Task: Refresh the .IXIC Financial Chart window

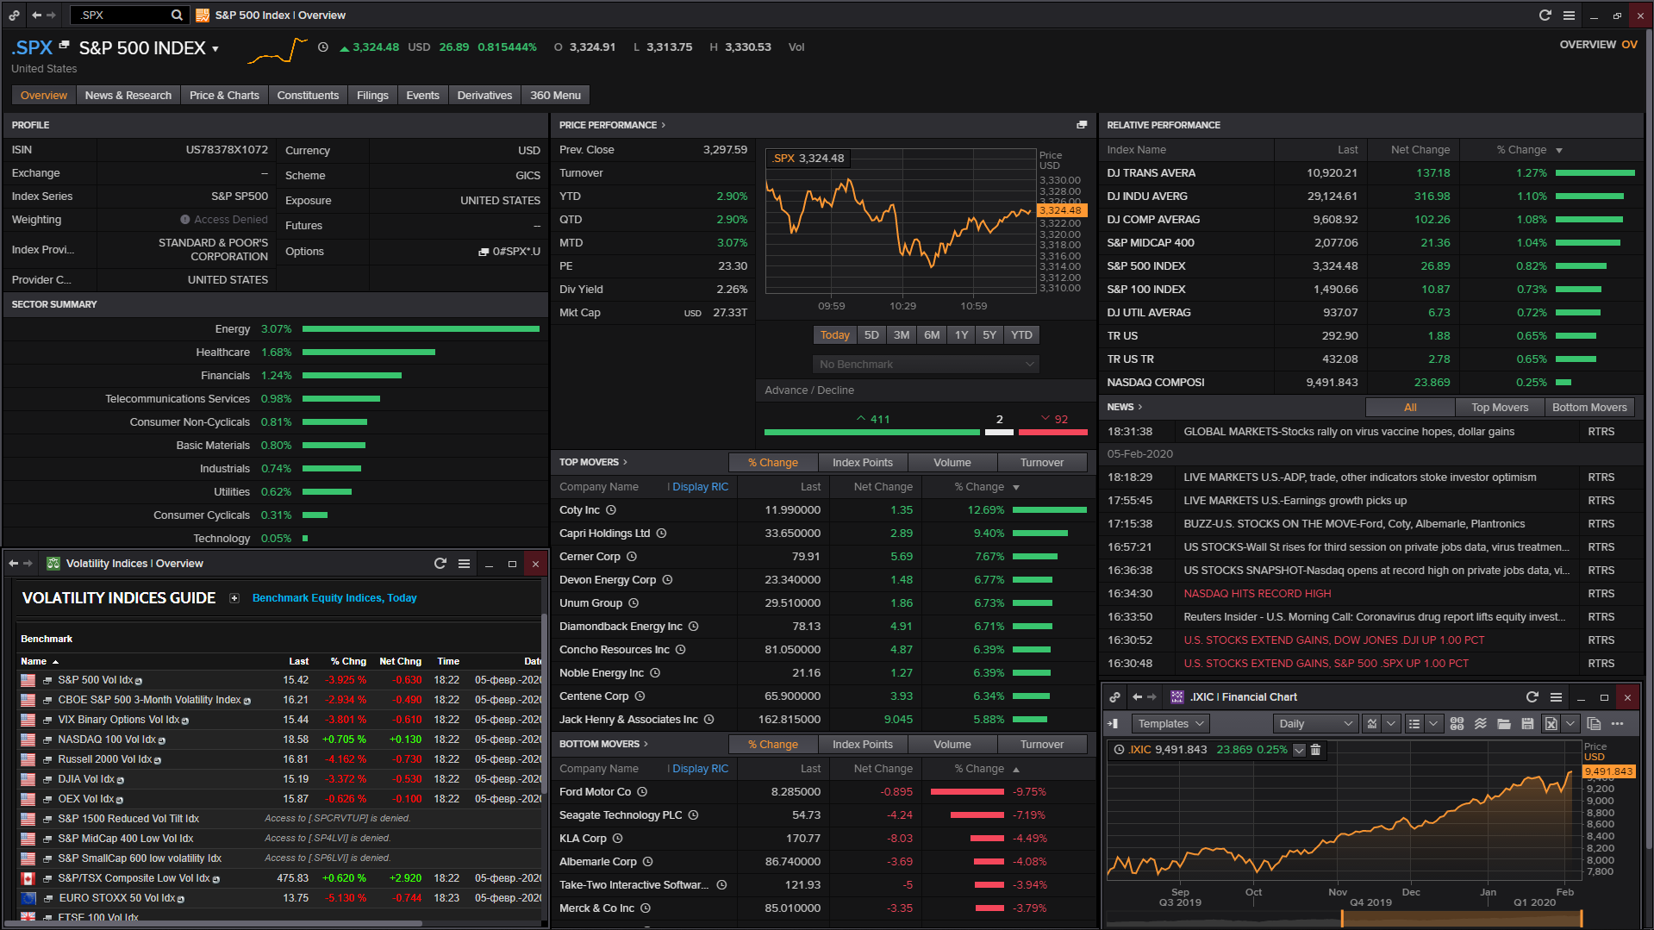Action: point(1532,697)
